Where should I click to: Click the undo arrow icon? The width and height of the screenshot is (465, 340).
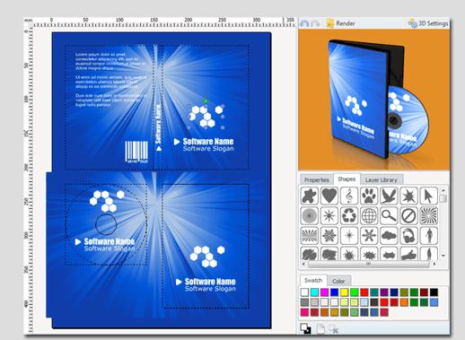(304, 23)
